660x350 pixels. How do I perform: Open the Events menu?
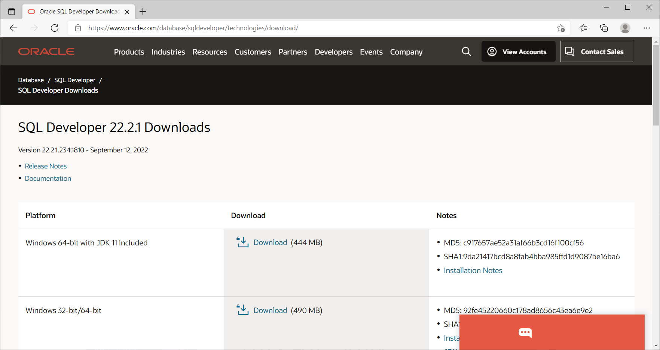(372, 52)
